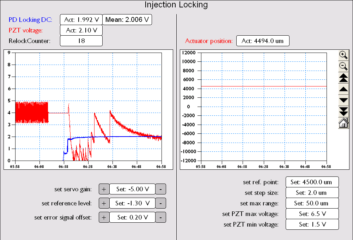Click the RelockCounter: label

pyautogui.click(x=30, y=41)
